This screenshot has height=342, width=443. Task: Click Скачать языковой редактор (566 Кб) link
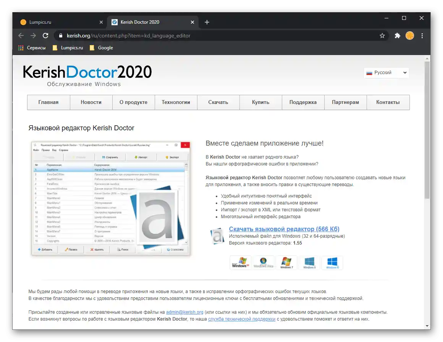tap(284, 229)
